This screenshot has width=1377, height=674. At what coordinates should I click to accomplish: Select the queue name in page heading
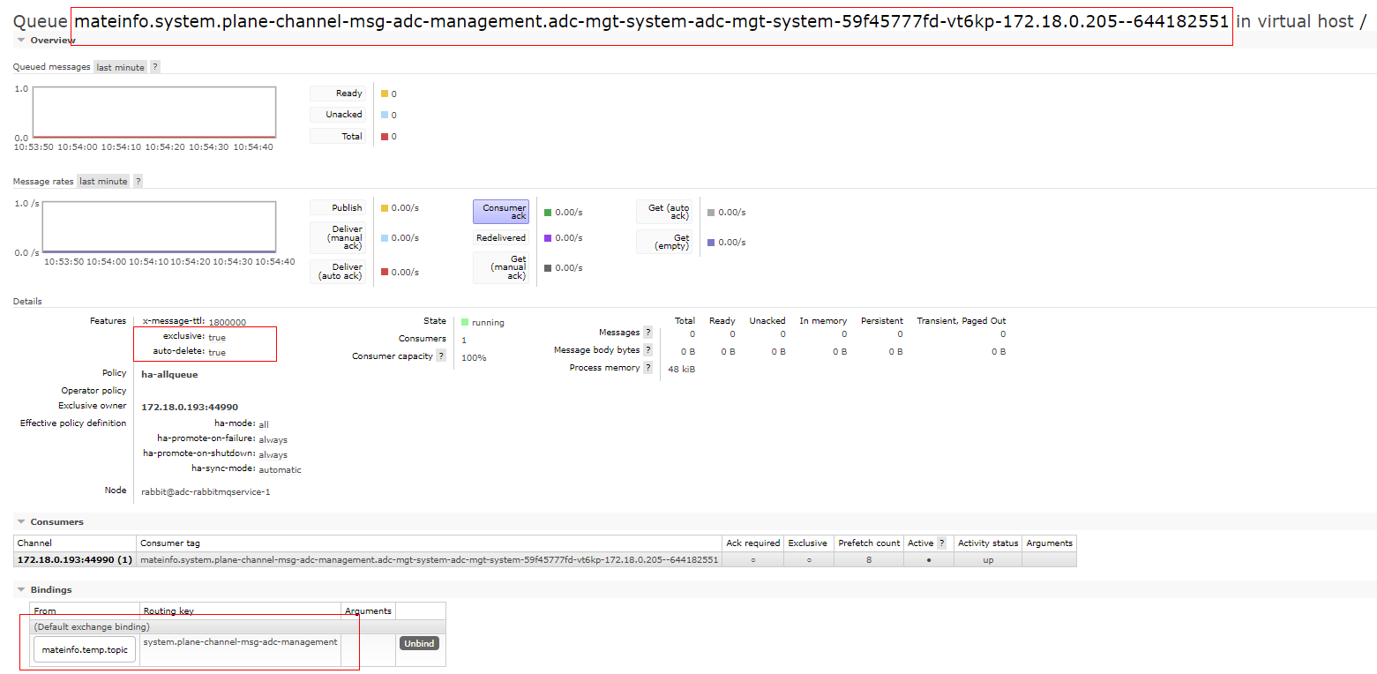click(651, 21)
